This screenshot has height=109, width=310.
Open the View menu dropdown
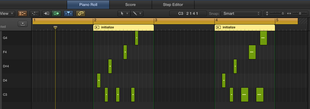click(7, 13)
